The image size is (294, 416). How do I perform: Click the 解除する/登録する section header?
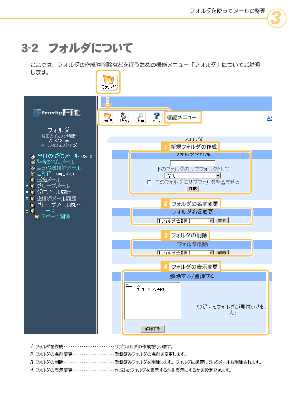(x=192, y=276)
